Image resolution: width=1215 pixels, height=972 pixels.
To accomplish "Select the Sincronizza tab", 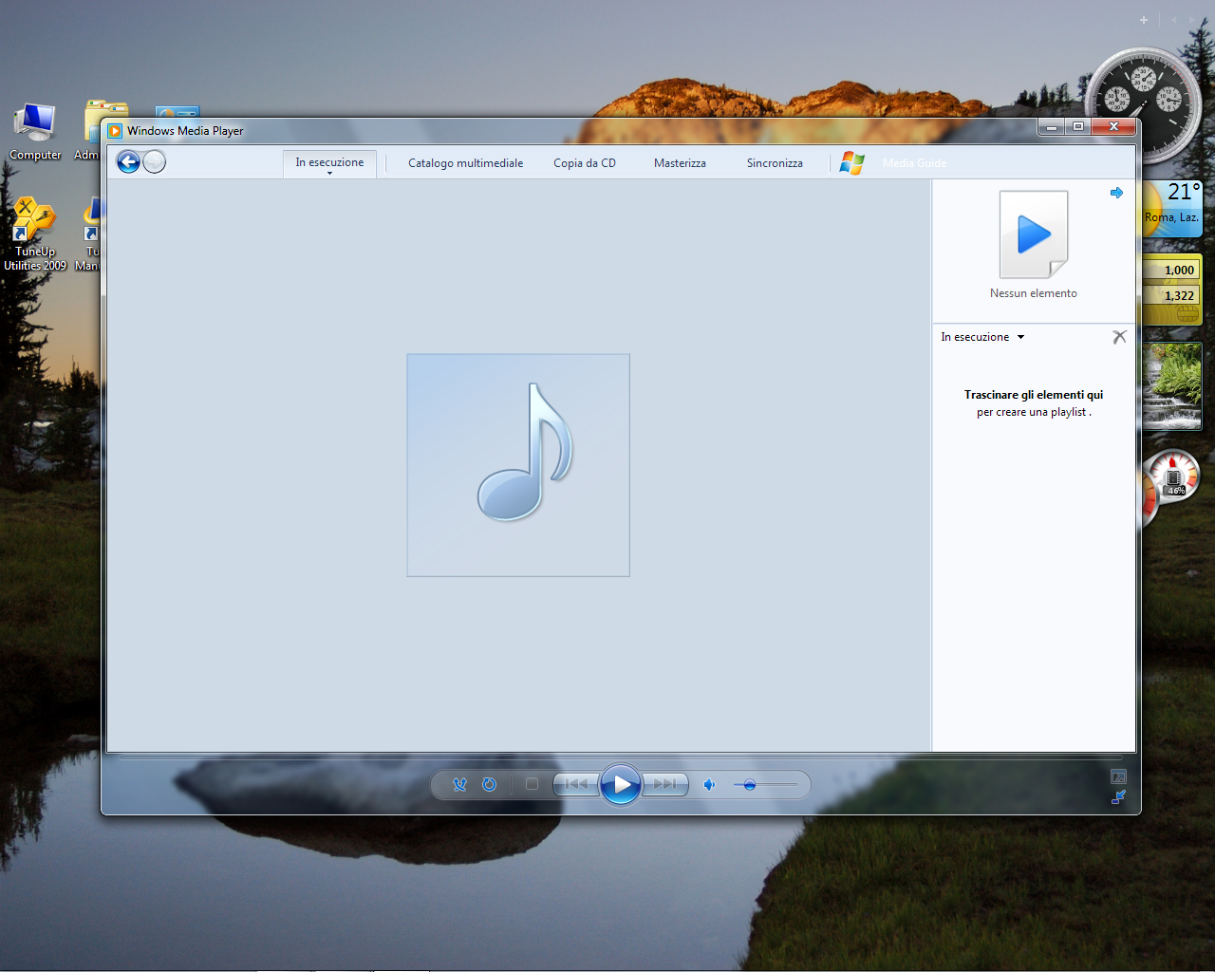I will (775, 163).
